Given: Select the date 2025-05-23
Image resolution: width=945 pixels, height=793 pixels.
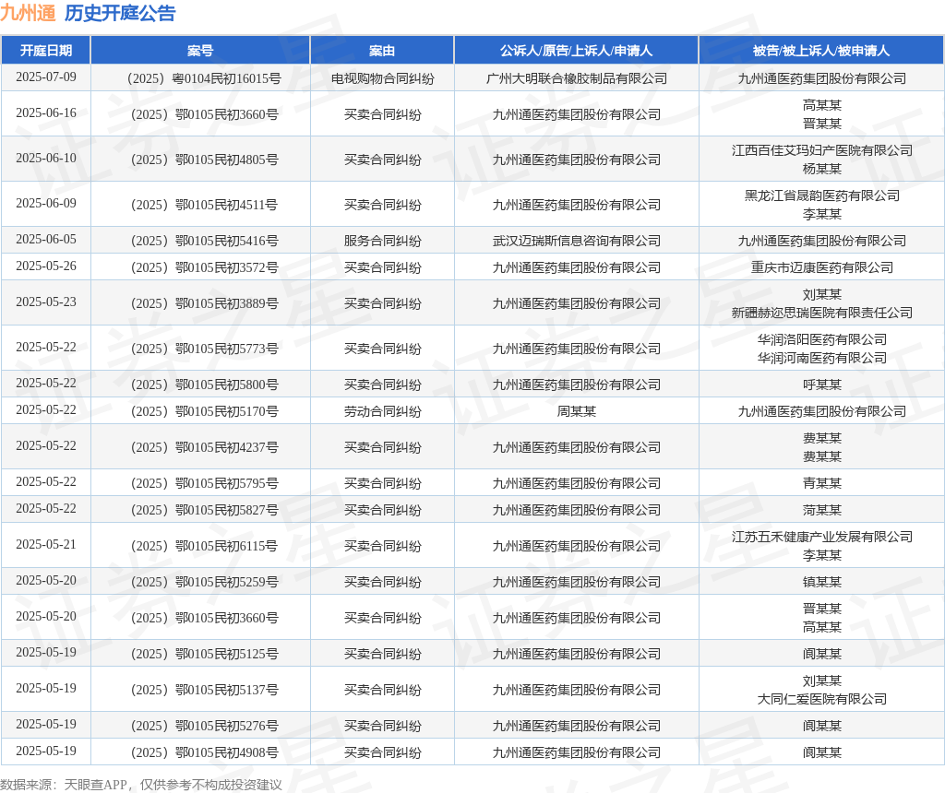Looking at the screenshot, I should 46,302.
